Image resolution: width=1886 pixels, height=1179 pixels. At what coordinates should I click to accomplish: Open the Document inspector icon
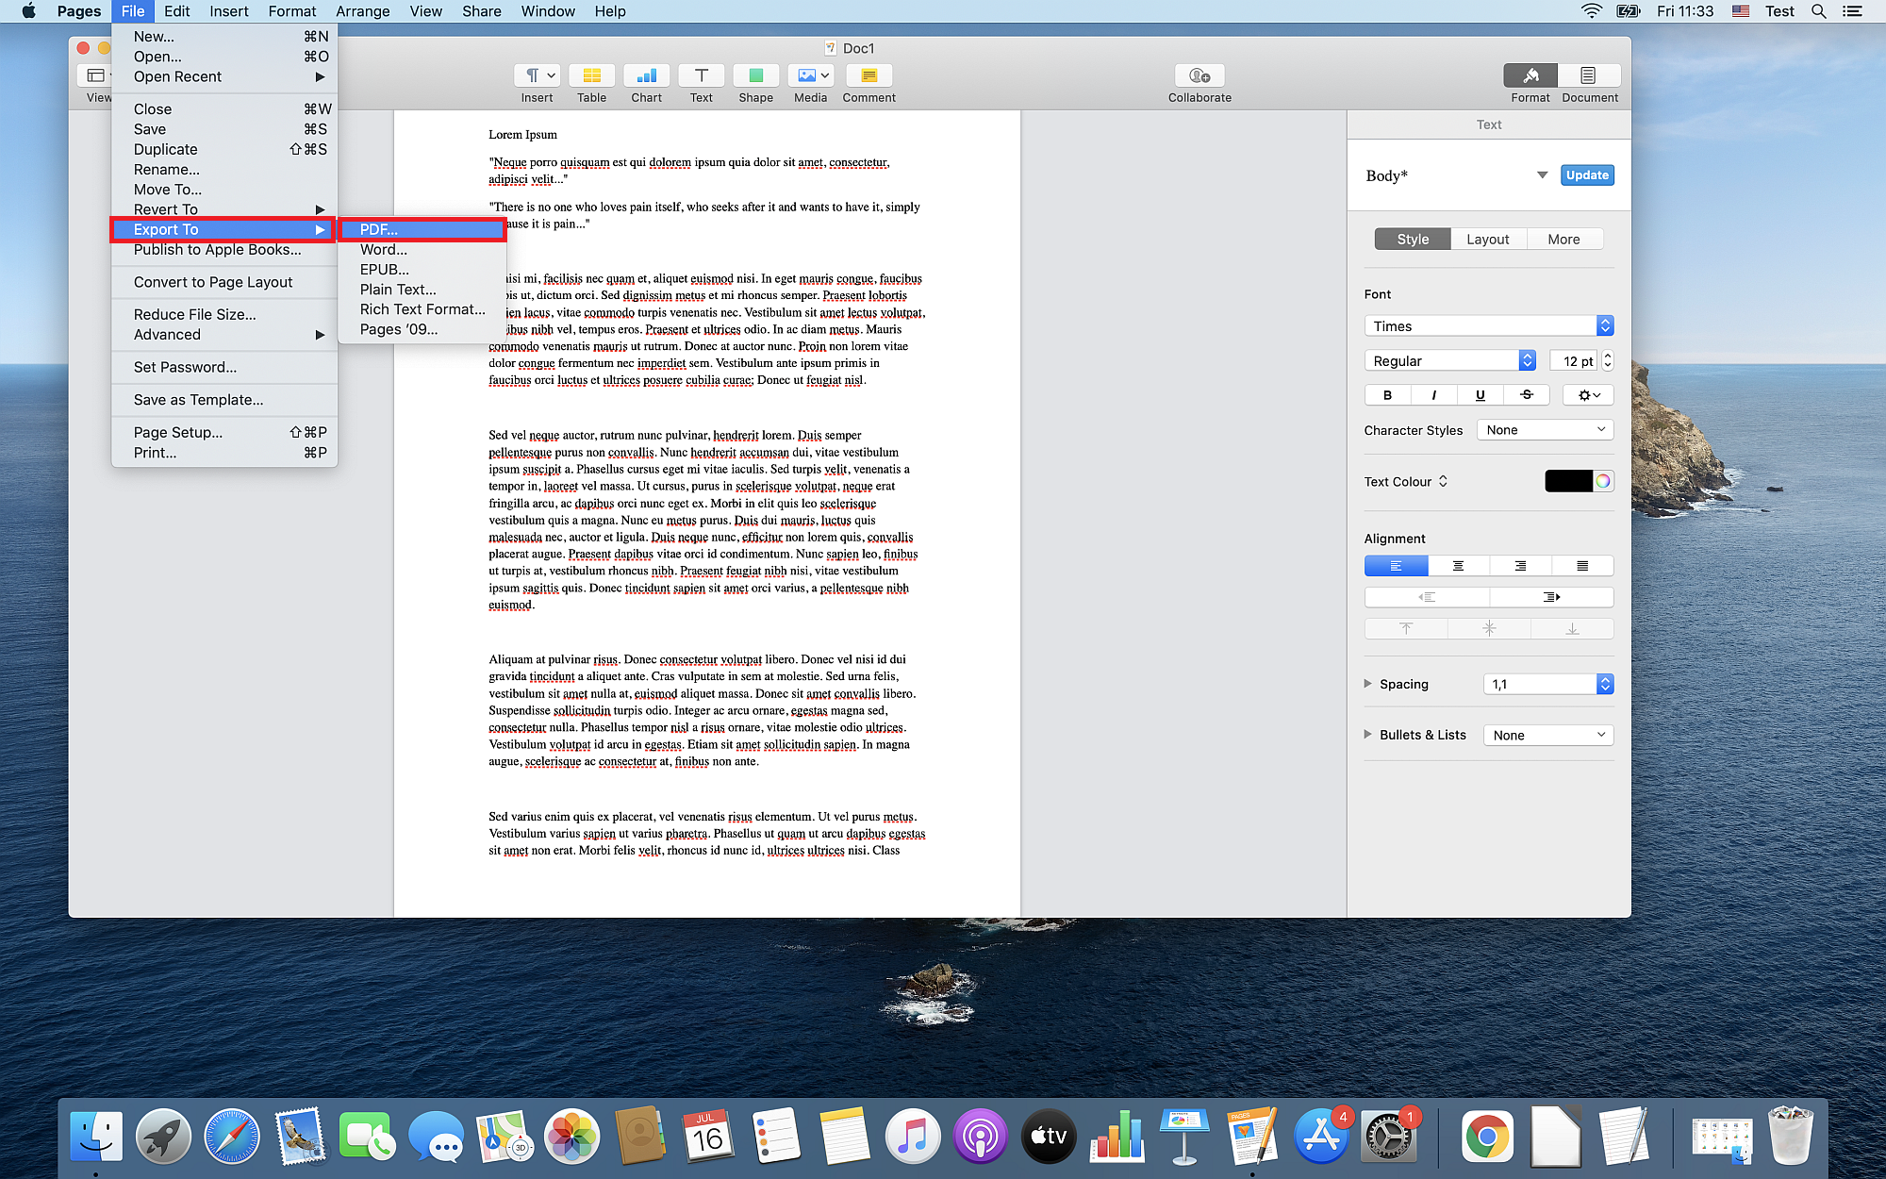(1589, 76)
